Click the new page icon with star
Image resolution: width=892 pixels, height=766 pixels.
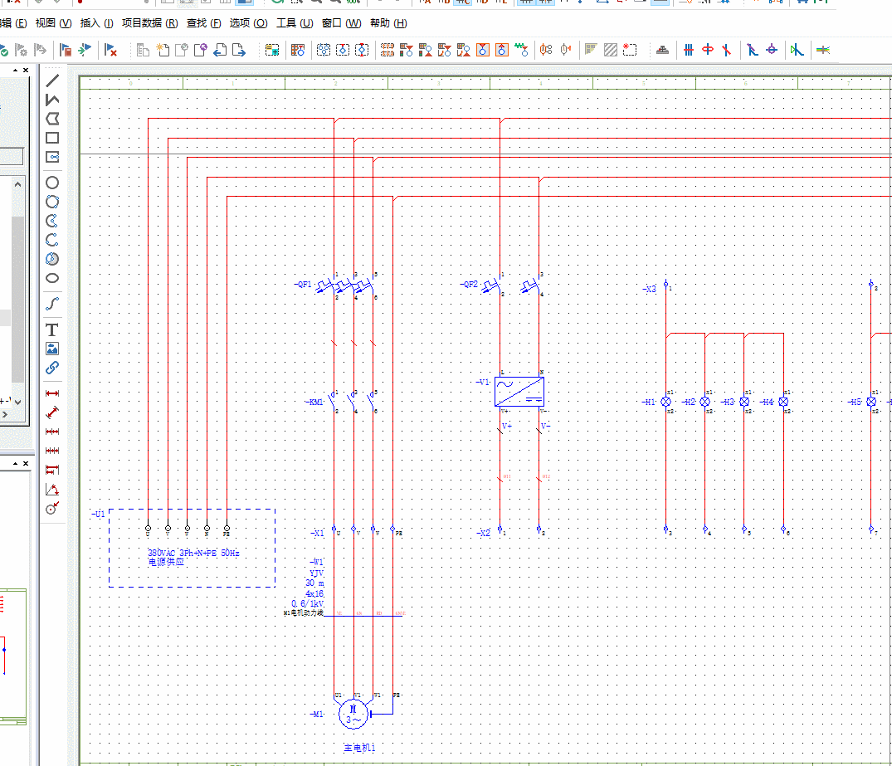tap(163, 50)
